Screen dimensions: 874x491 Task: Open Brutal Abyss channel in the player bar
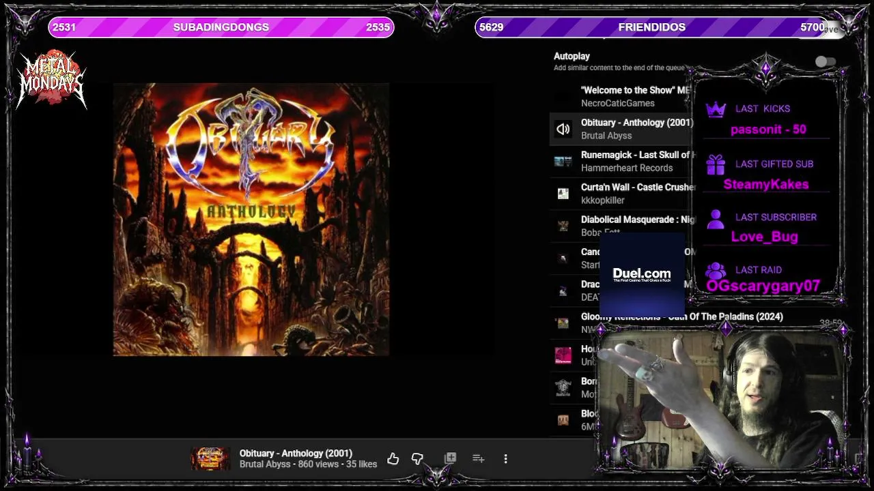click(265, 464)
